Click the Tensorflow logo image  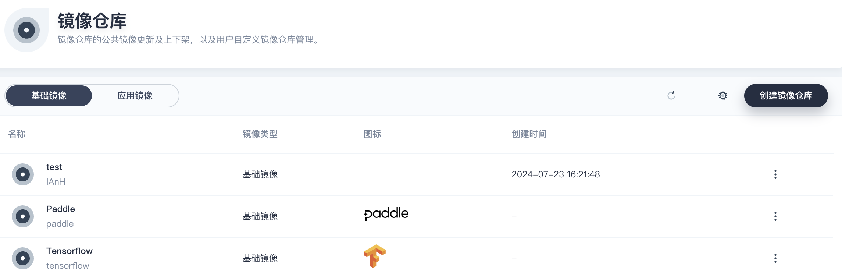click(374, 256)
